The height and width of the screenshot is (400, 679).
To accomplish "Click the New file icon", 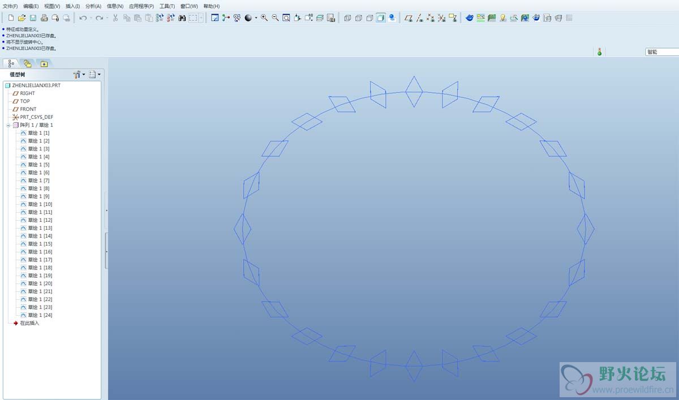I will tap(11, 18).
